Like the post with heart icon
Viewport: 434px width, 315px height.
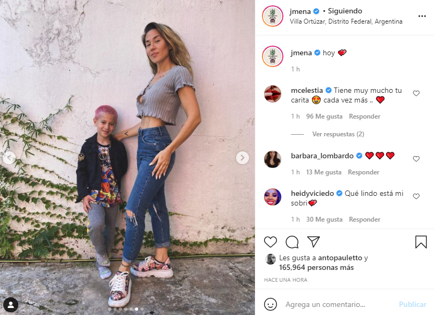point(270,242)
